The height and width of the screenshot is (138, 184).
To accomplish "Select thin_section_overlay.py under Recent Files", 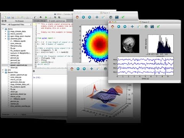I will (20, 106).
